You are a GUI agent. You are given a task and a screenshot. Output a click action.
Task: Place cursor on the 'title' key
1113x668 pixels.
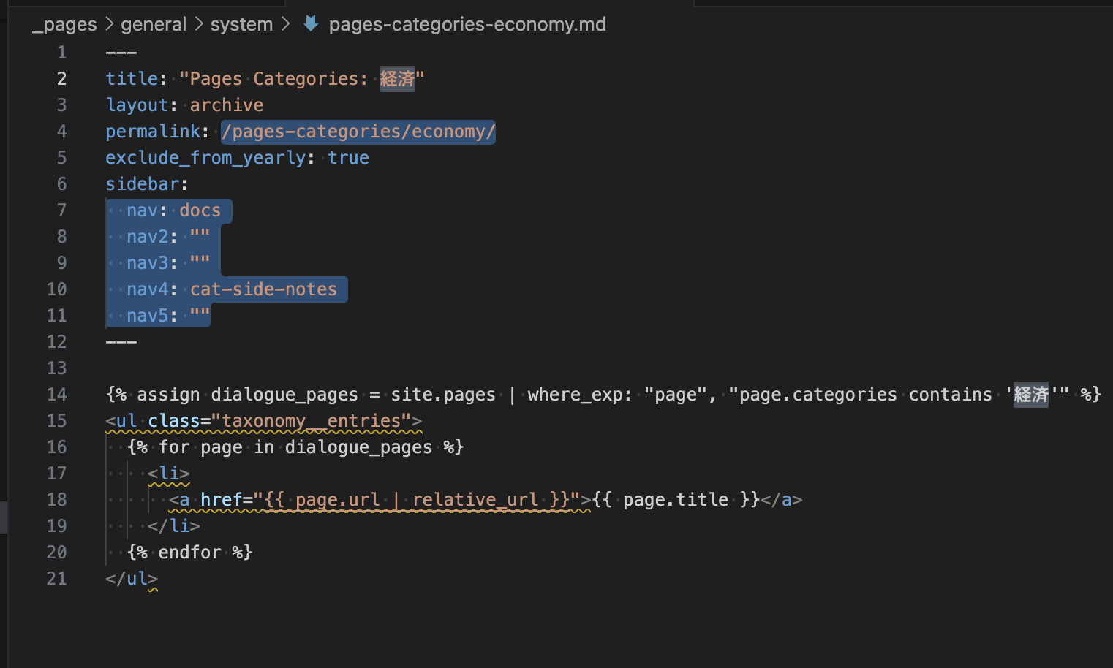tap(132, 79)
